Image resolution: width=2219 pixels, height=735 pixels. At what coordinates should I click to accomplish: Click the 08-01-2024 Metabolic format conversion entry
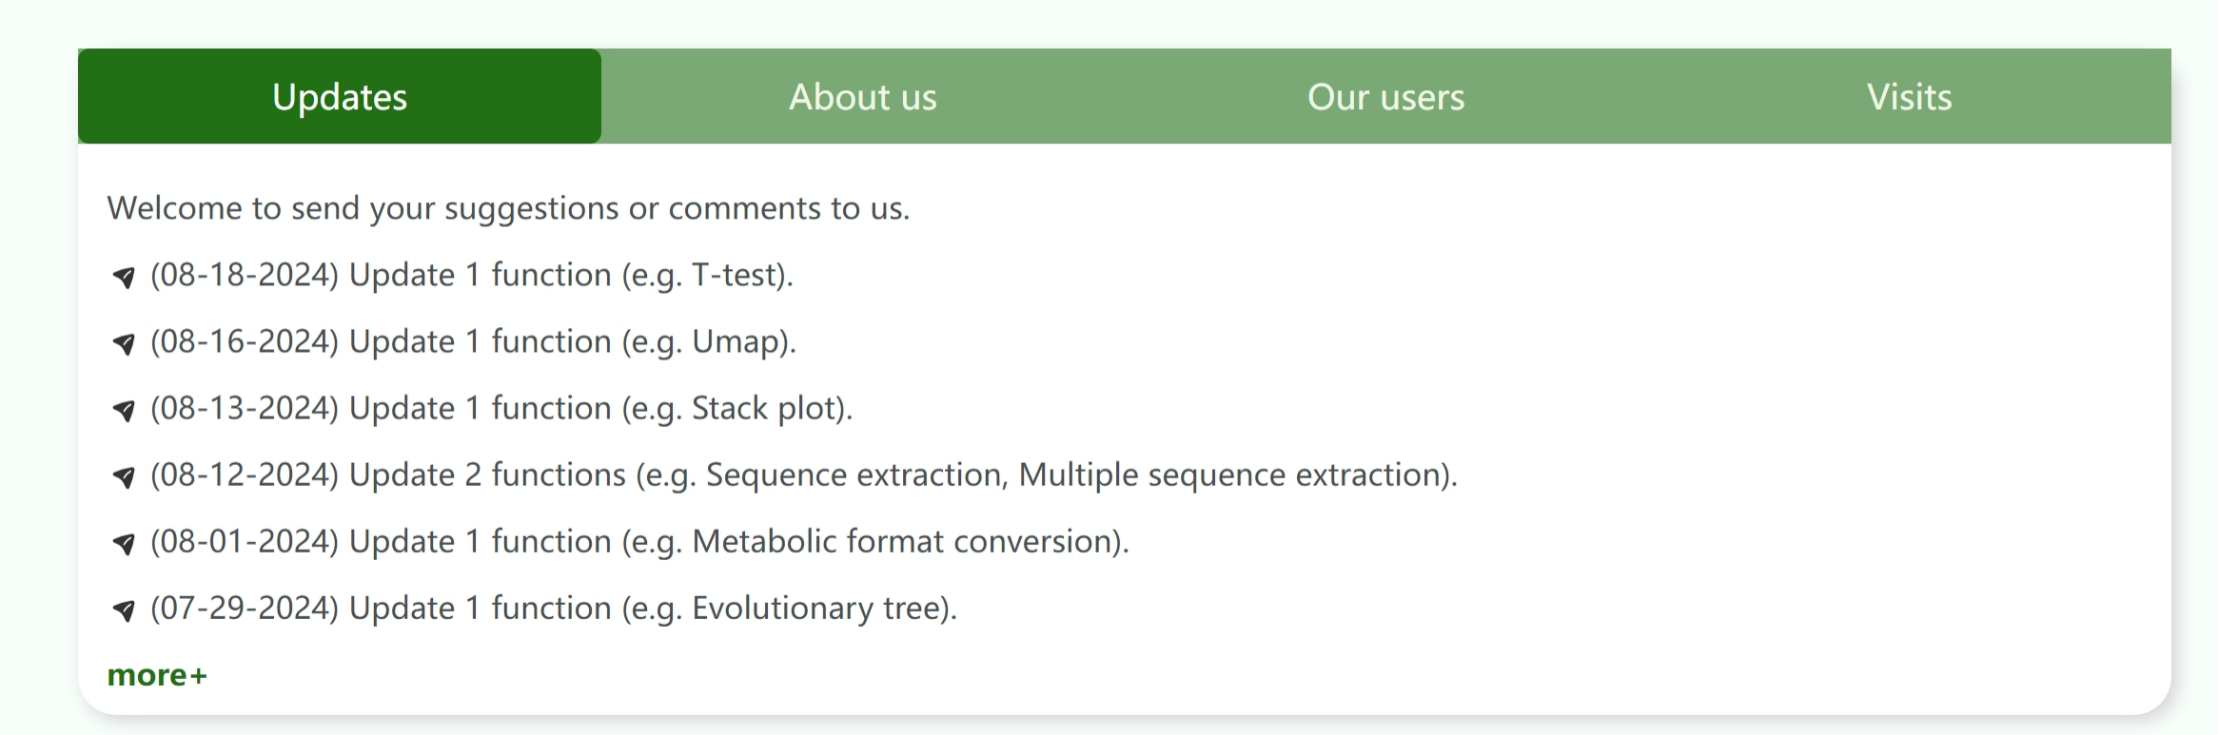pyautogui.click(x=639, y=541)
